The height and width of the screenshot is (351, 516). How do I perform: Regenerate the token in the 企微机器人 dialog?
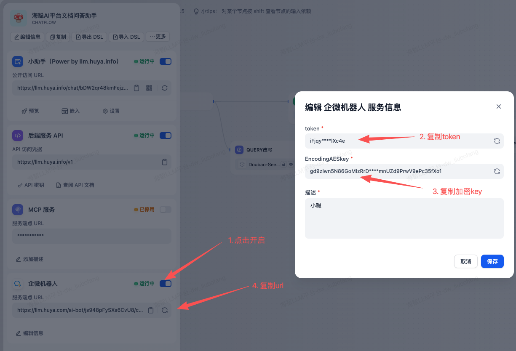pos(497,141)
